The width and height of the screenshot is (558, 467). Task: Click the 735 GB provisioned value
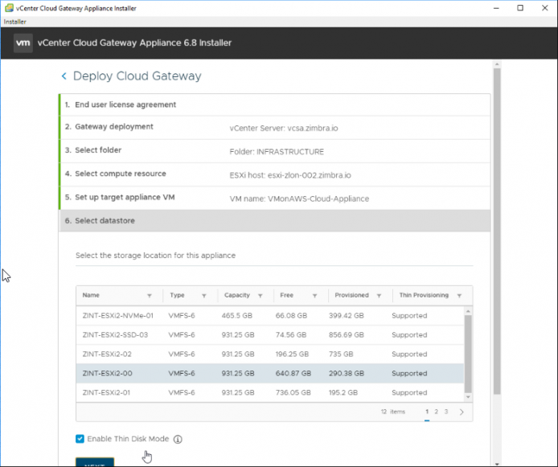tap(341, 354)
